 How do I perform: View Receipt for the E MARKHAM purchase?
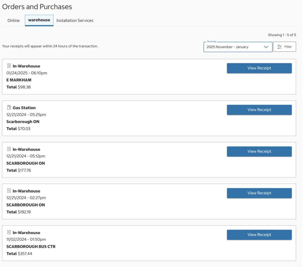259,68
